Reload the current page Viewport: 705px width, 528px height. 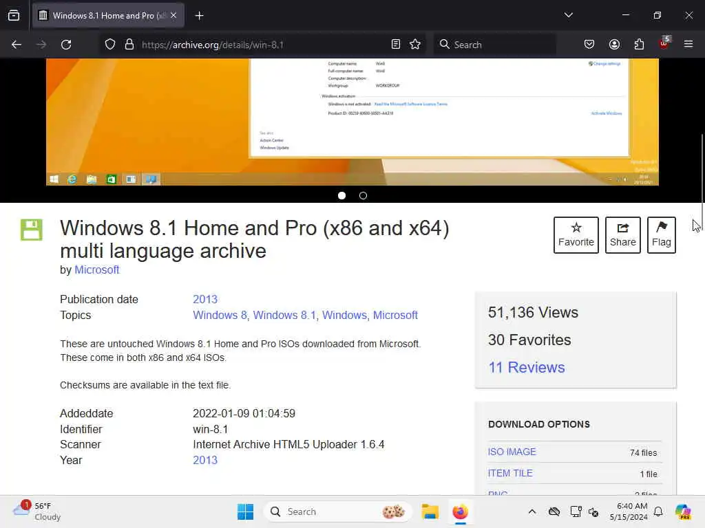(66, 45)
